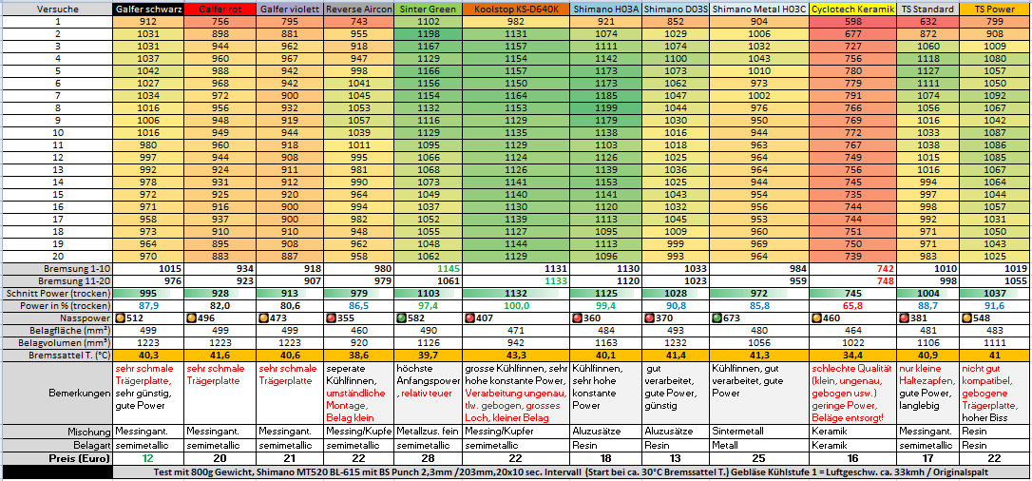Select the TS Standard column header
This screenshot has width=1032, height=481.
(x=927, y=10)
